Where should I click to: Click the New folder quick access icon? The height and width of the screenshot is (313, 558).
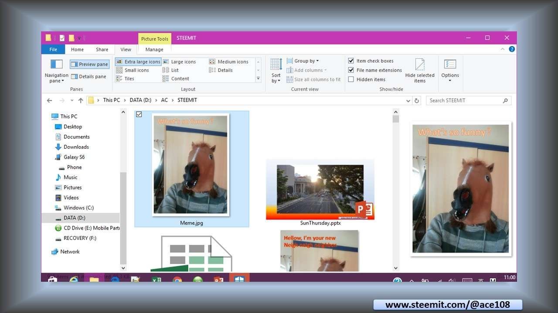pyautogui.click(x=71, y=38)
